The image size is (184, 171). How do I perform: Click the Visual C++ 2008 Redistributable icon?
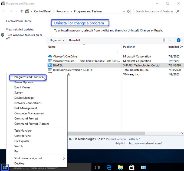pyautogui.click(x=50, y=61)
